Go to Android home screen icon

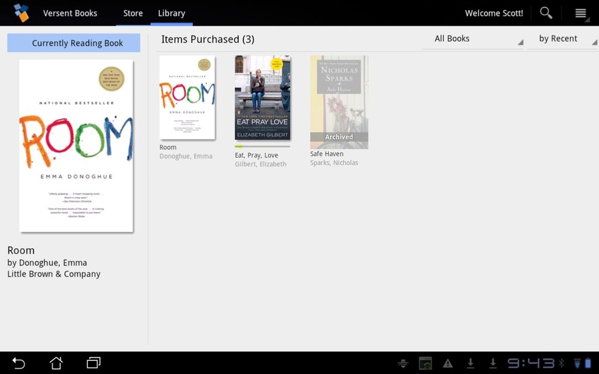pyautogui.click(x=56, y=363)
